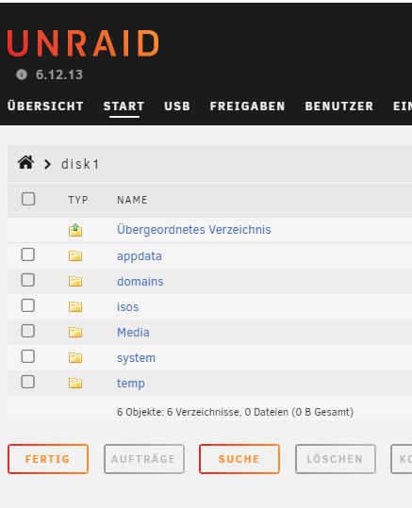Viewport: 412px width, 508px height.
Task: Enable the system row checkbox
Action: [28, 356]
